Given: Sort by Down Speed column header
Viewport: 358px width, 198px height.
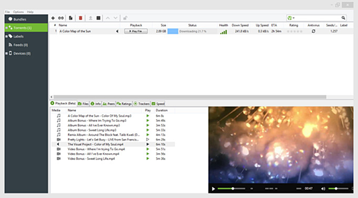Looking at the screenshot, I should [x=240, y=25].
